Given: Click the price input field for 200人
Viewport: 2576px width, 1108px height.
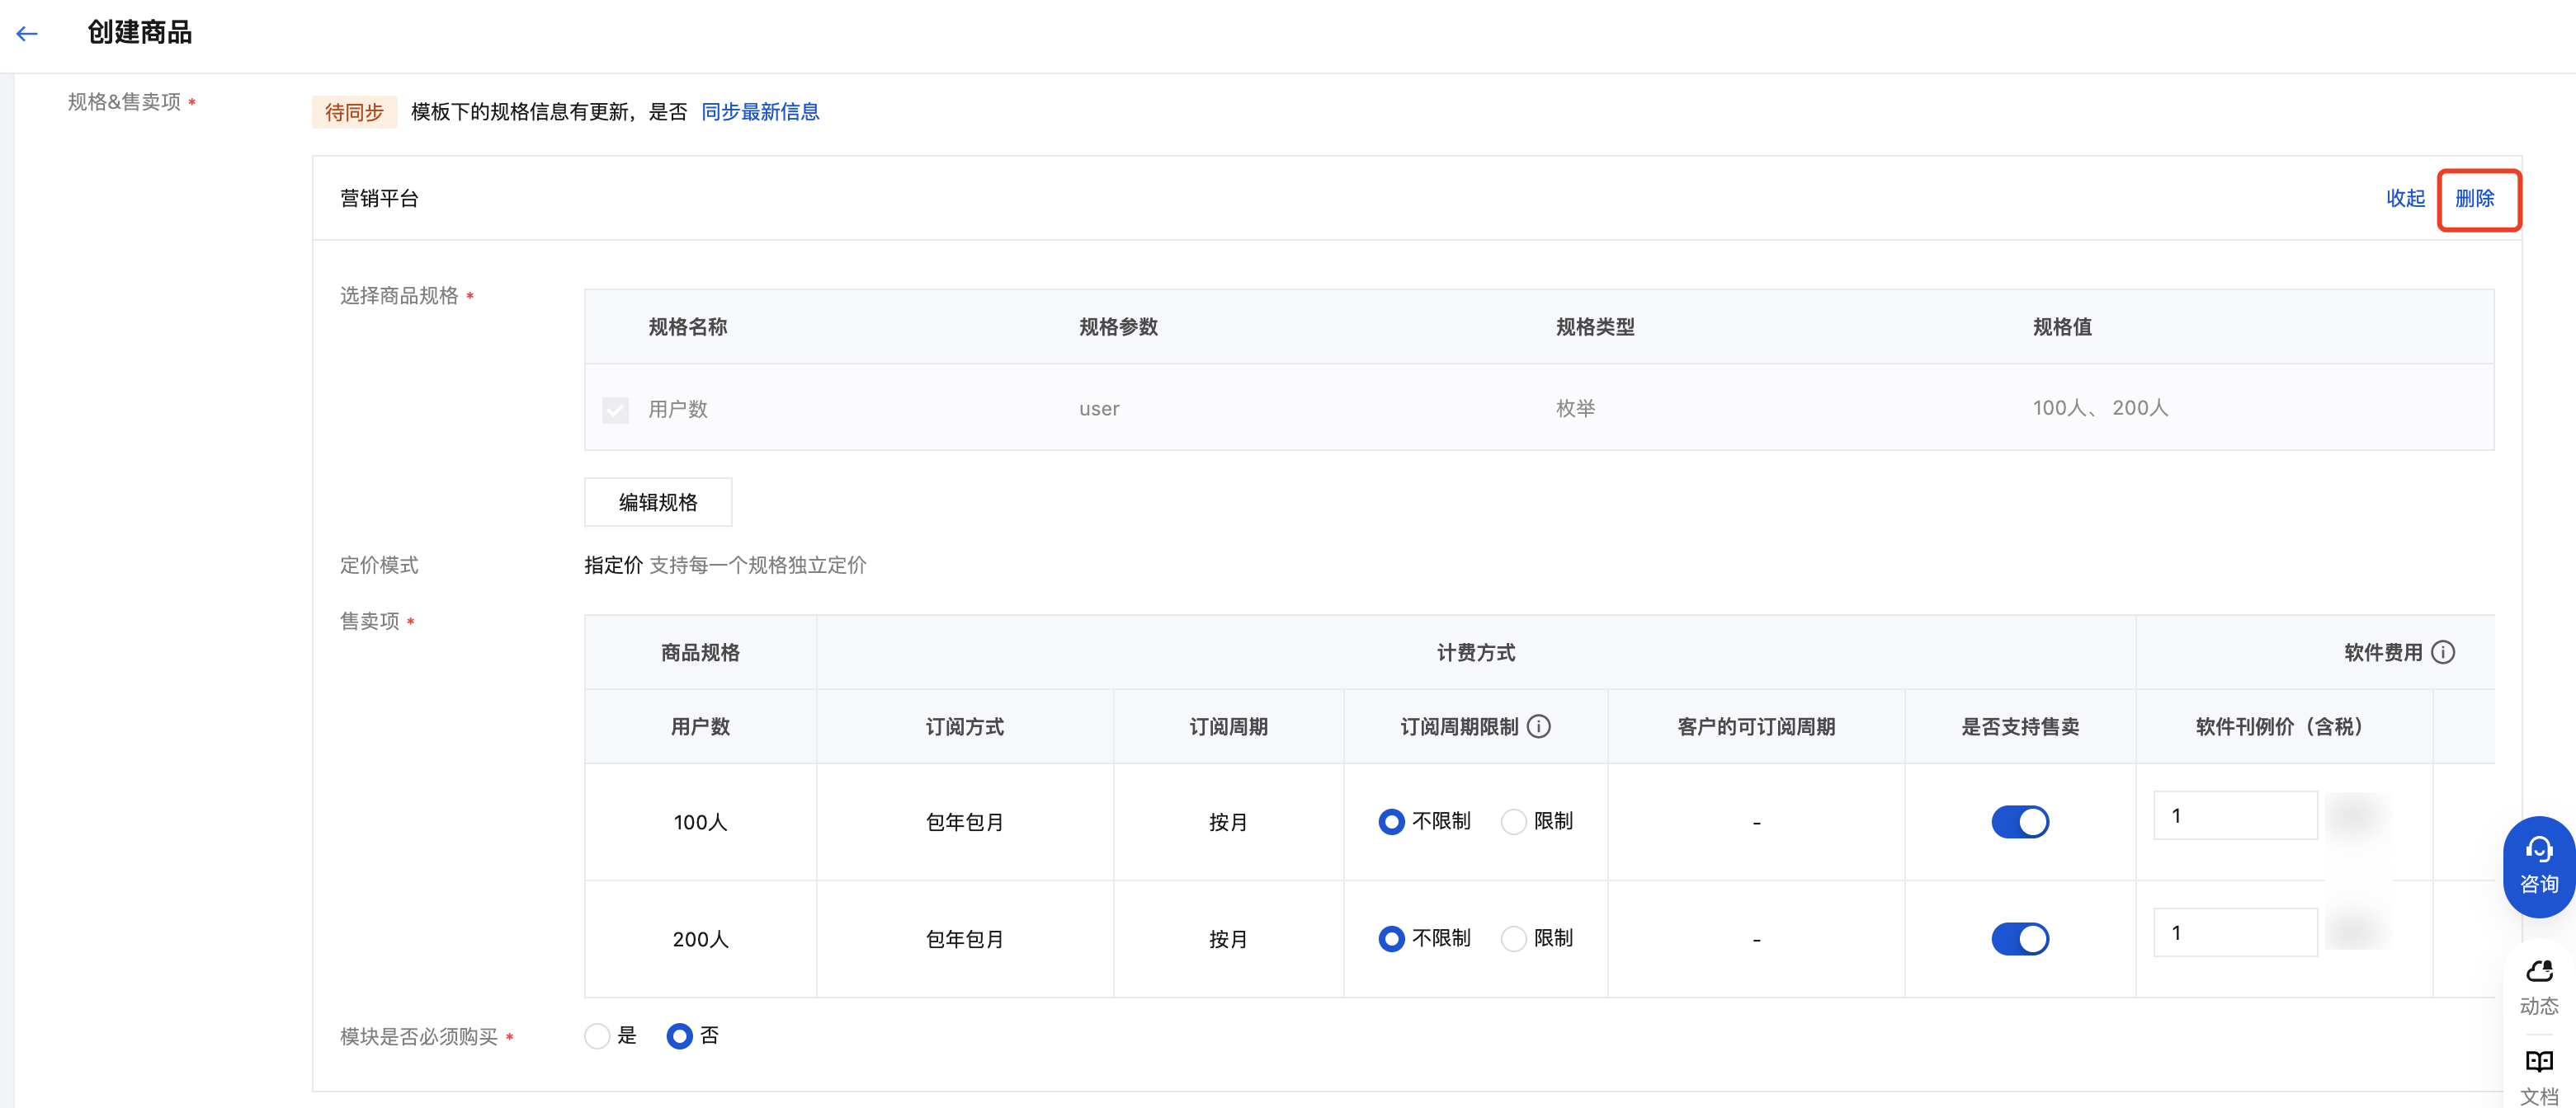Looking at the screenshot, I should click(x=2234, y=932).
